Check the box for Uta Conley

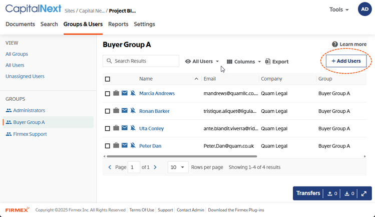click(x=108, y=129)
